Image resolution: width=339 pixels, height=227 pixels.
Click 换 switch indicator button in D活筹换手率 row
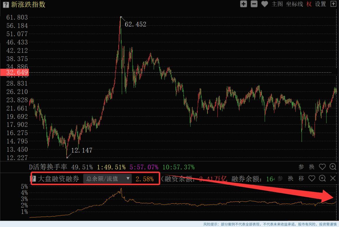pos(312,167)
